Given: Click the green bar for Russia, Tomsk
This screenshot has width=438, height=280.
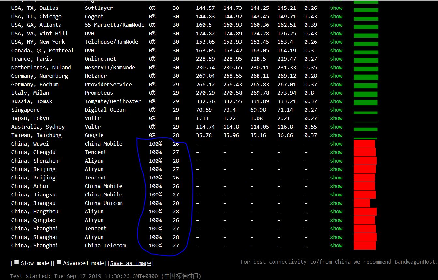Looking at the screenshot, I should [x=366, y=102].
